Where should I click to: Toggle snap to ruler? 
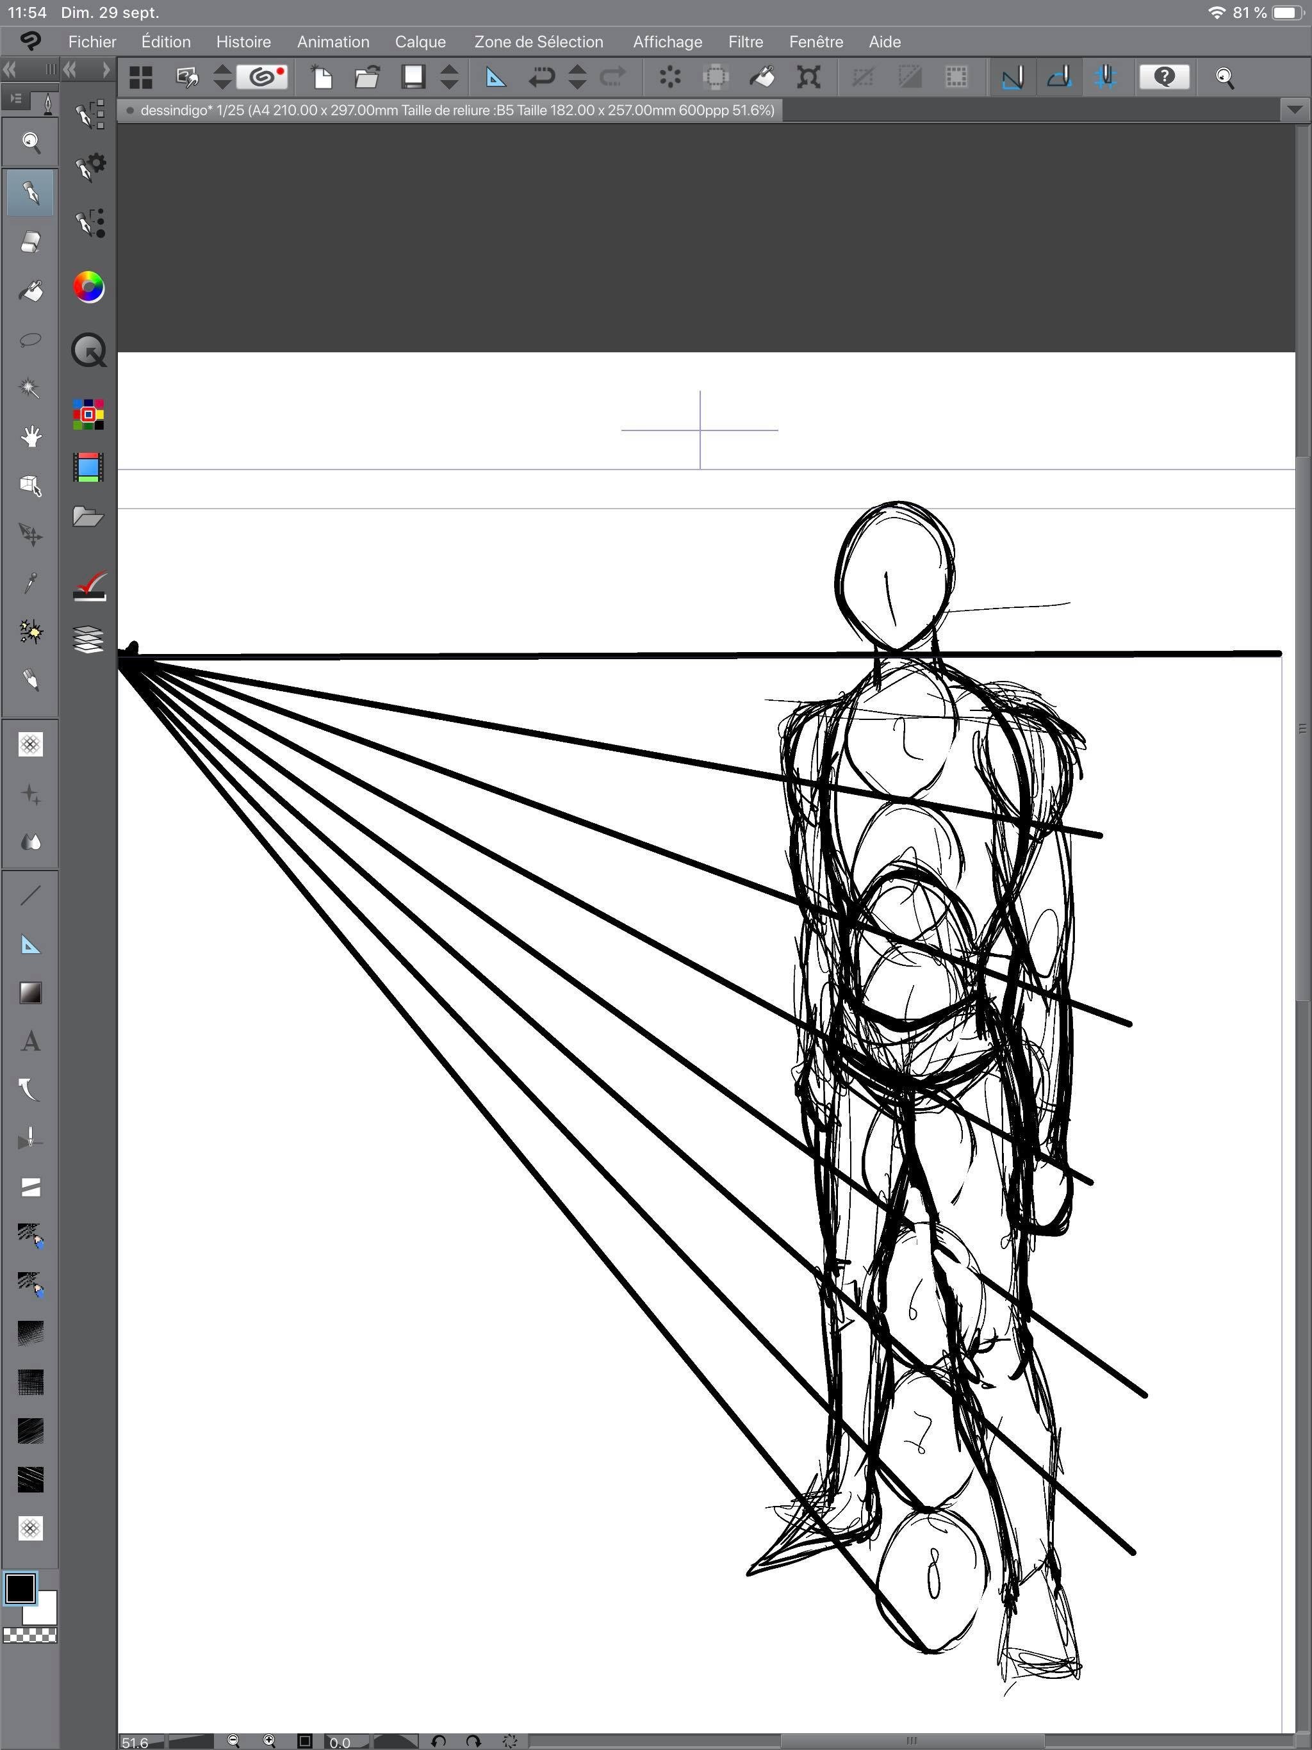click(1012, 77)
